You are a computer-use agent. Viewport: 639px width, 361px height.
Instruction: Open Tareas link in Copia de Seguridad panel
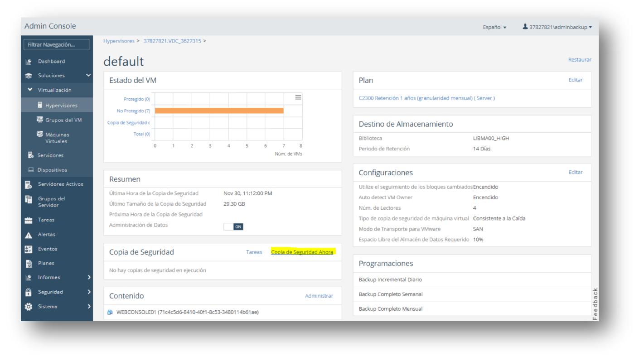[254, 252]
